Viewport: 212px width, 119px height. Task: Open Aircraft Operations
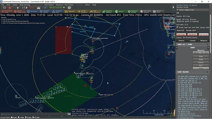[82, 11]
